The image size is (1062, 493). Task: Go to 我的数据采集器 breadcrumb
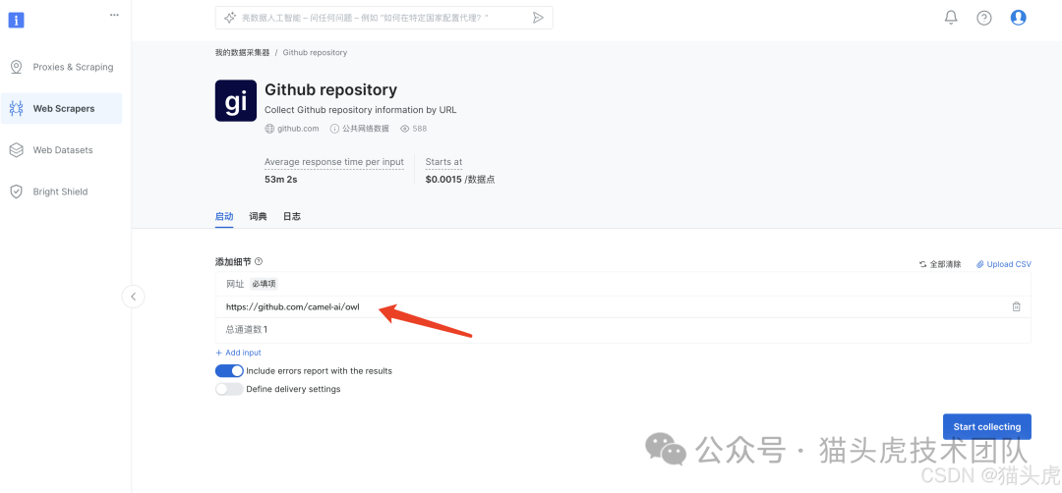[243, 52]
